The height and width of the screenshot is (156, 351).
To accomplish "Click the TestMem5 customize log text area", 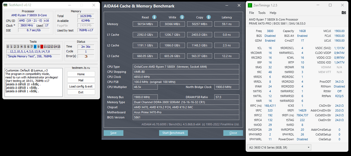I will 34,82.
